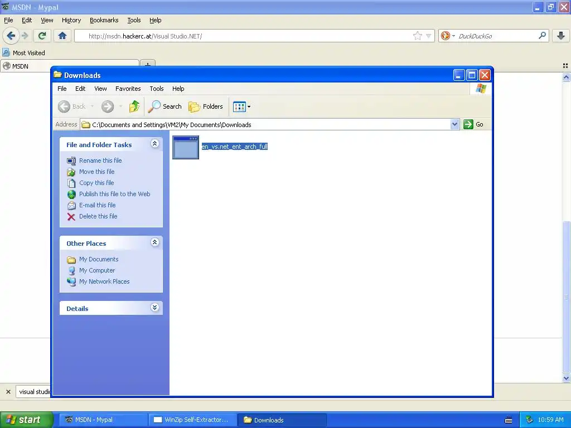Go to My Documents in Other Places
This screenshot has height=428, width=571.
[99, 259]
